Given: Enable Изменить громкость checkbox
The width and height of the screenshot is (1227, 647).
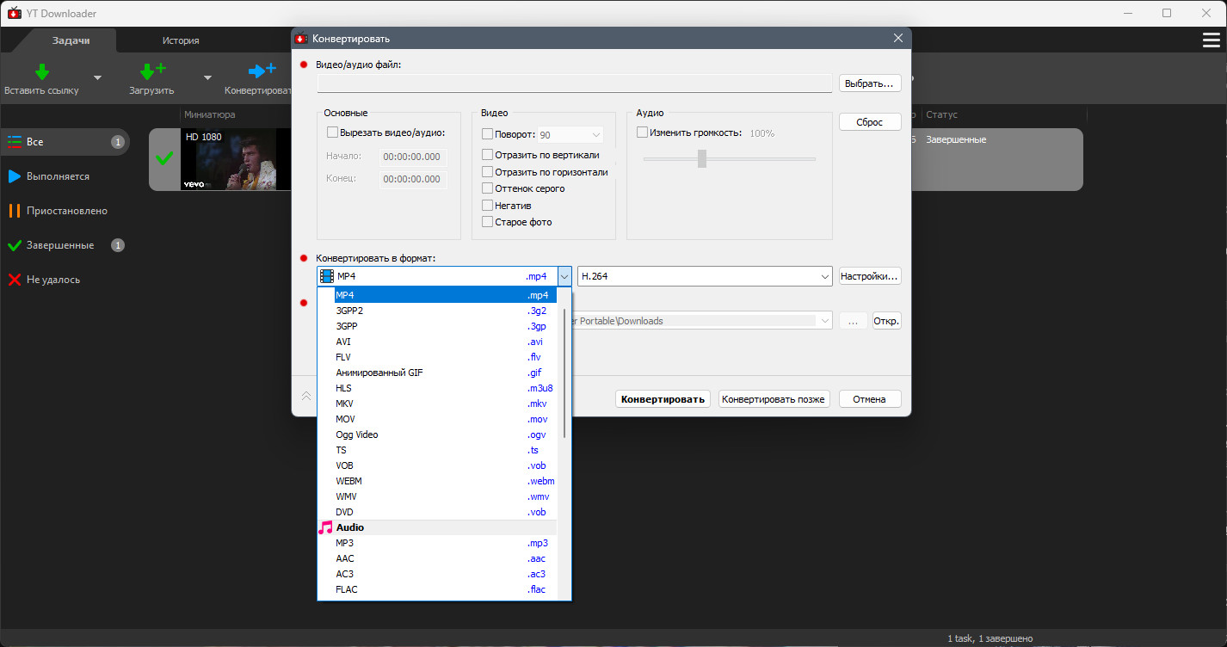Looking at the screenshot, I should click(x=642, y=132).
